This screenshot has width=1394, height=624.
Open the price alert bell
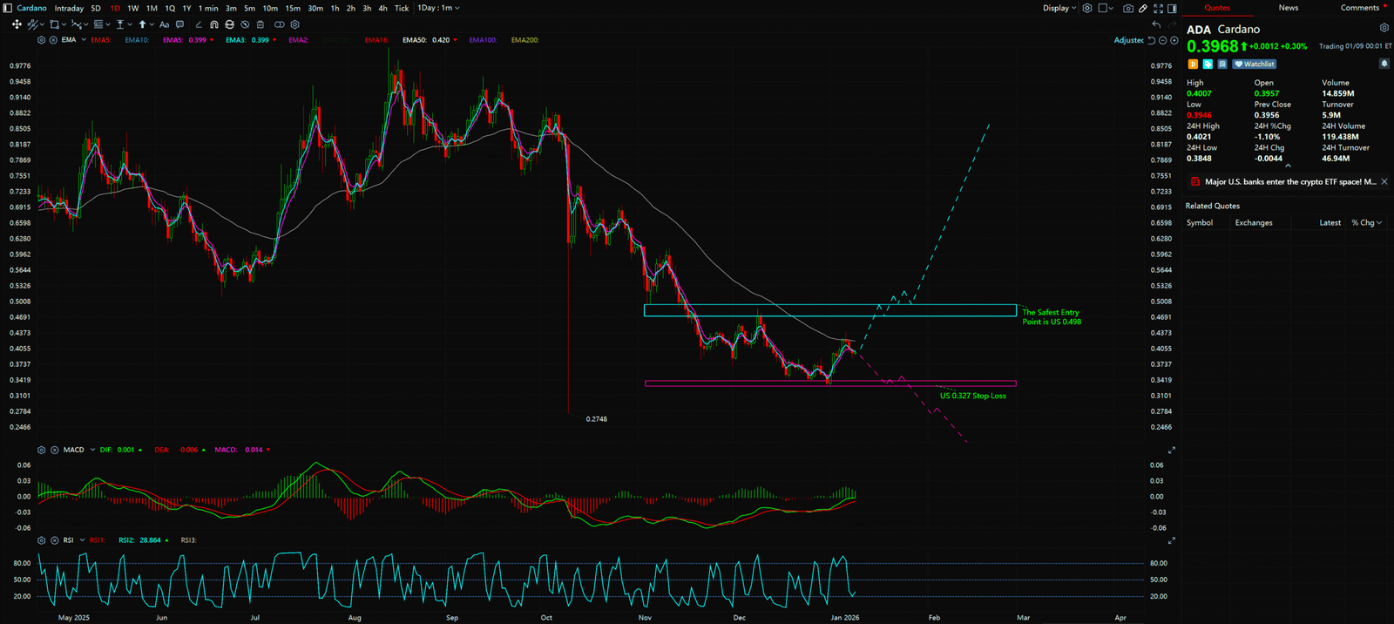click(x=1384, y=64)
